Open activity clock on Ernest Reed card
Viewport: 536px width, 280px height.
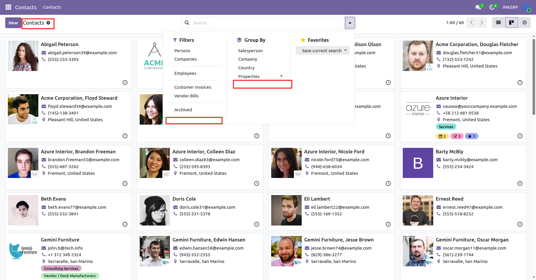pos(520,224)
